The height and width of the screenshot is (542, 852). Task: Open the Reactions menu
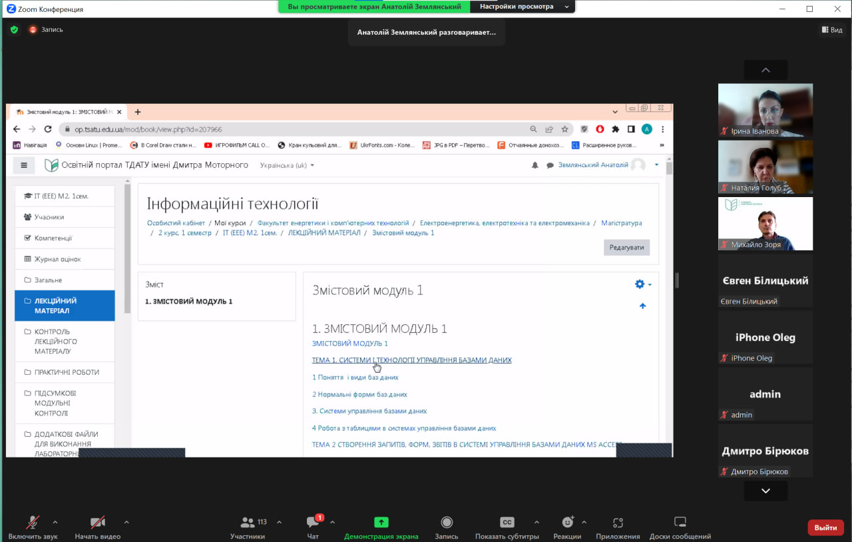[567, 523]
